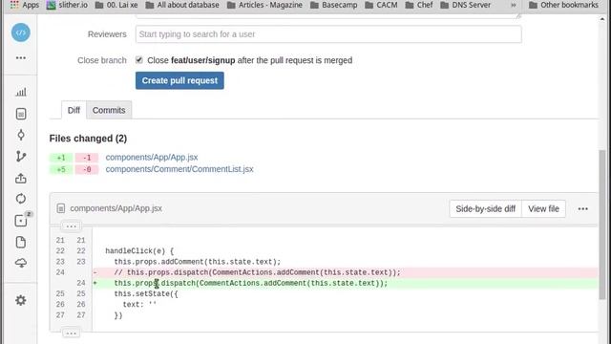The height and width of the screenshot is (344, 611).
Task: Switch to the Commits tab
Action: (x=109, y=111)
